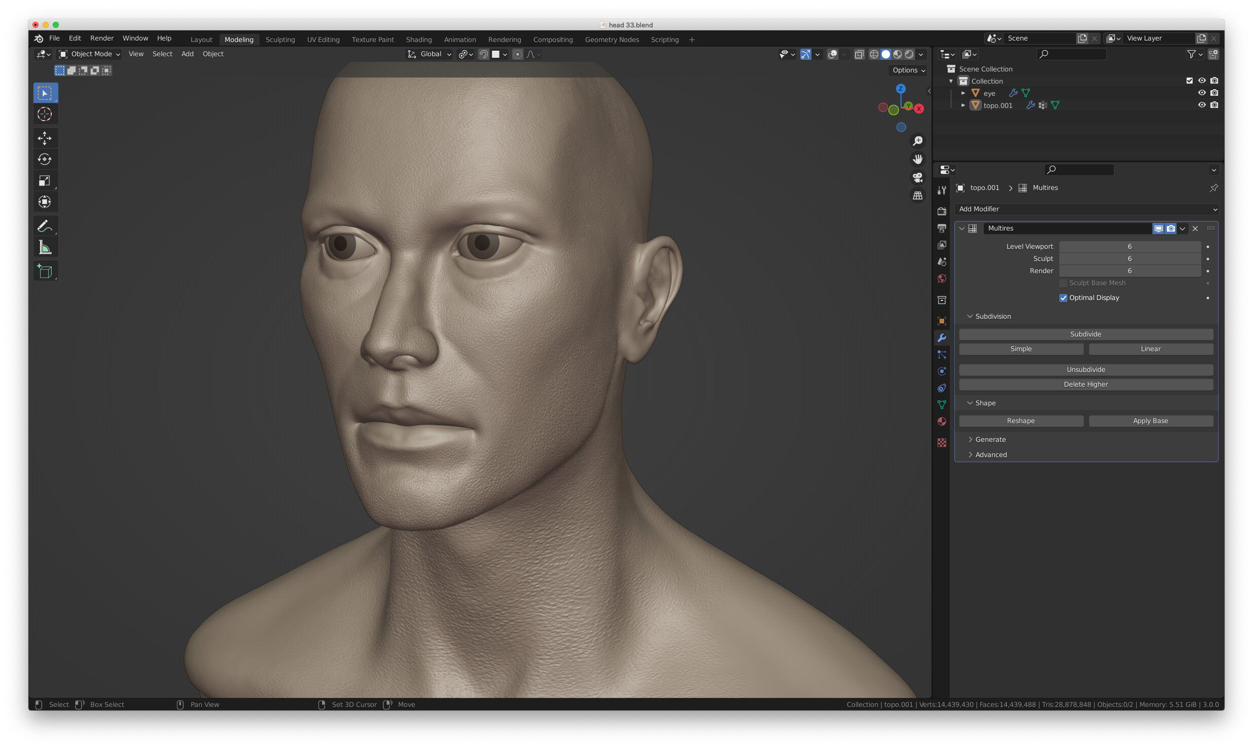Open the Render menu

(x=101, y=38)
